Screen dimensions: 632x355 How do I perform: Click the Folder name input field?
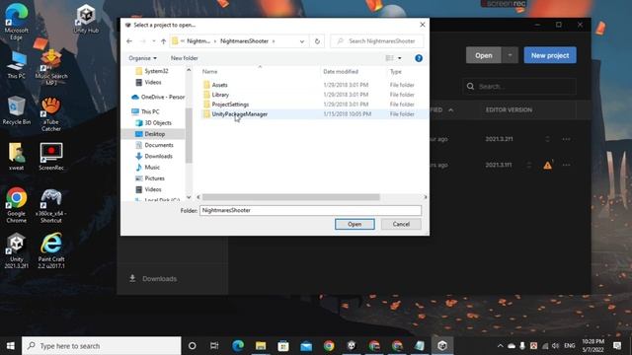(x=310, y=210)
